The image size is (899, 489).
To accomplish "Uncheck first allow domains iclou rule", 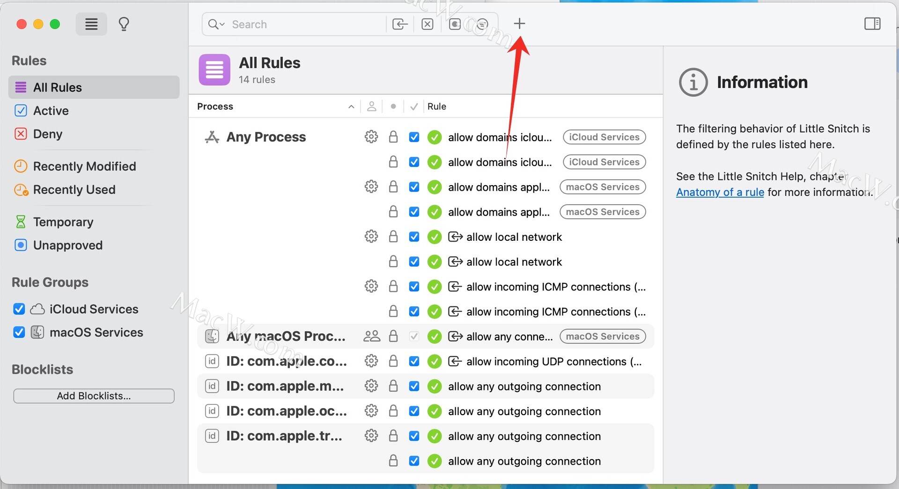I will pos(414,137).
